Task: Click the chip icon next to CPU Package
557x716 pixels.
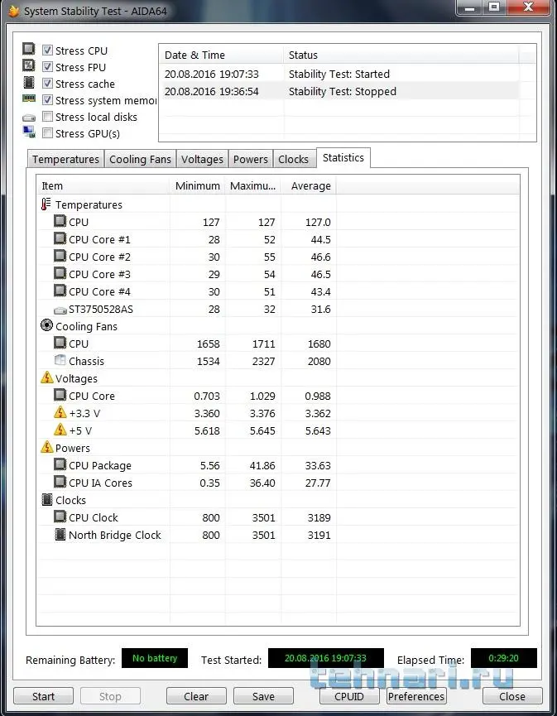Action: (x=60, y=464)
